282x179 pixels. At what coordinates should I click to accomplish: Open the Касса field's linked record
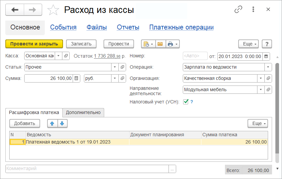pos(66,56)
